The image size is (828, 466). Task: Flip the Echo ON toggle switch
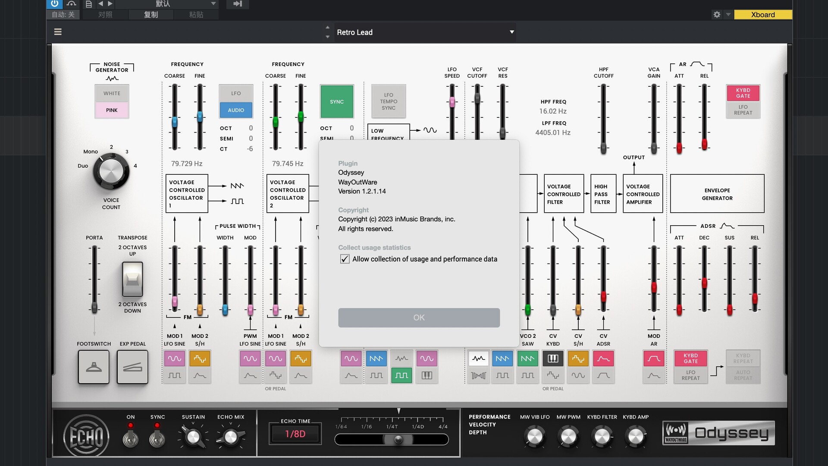coord(130,438)
